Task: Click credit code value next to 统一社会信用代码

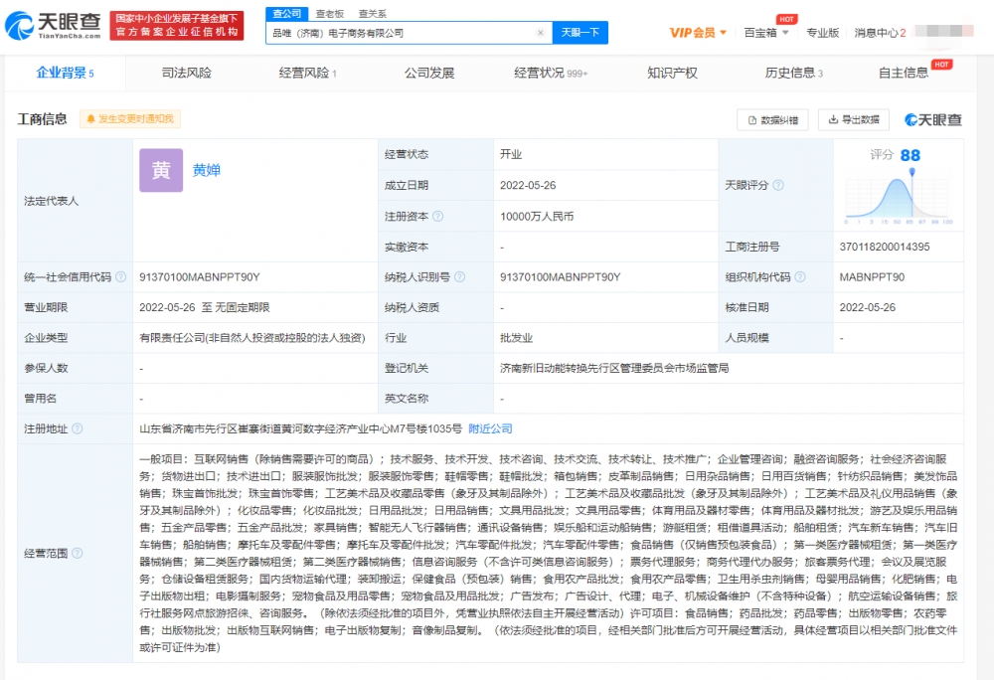Action: [x=200, y=277]
